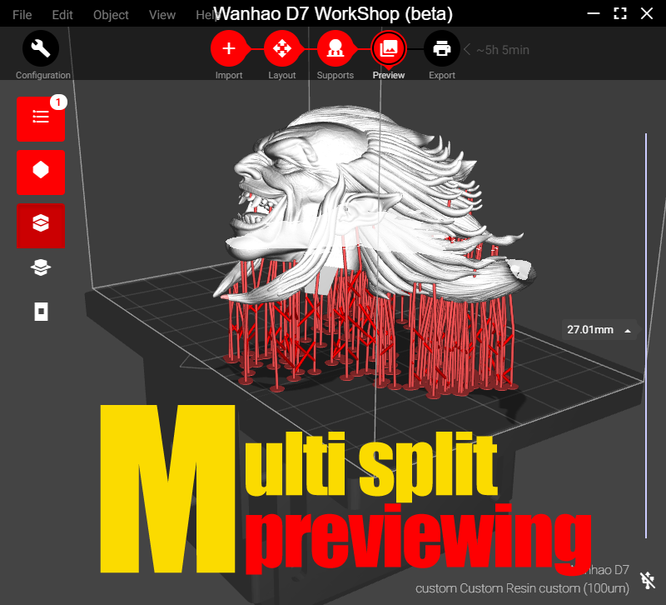This screenshot has height=605, width=666.
Task: Collapse the print time estimate chevron
Action: point(467,50)
